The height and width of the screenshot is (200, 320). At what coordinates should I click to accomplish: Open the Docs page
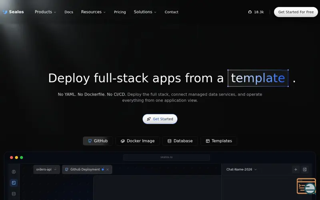click(x=69, y=12)
